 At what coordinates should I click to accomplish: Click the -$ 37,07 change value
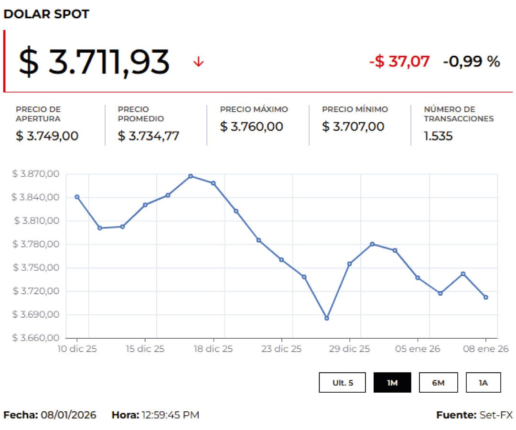(x=399, y=61)
